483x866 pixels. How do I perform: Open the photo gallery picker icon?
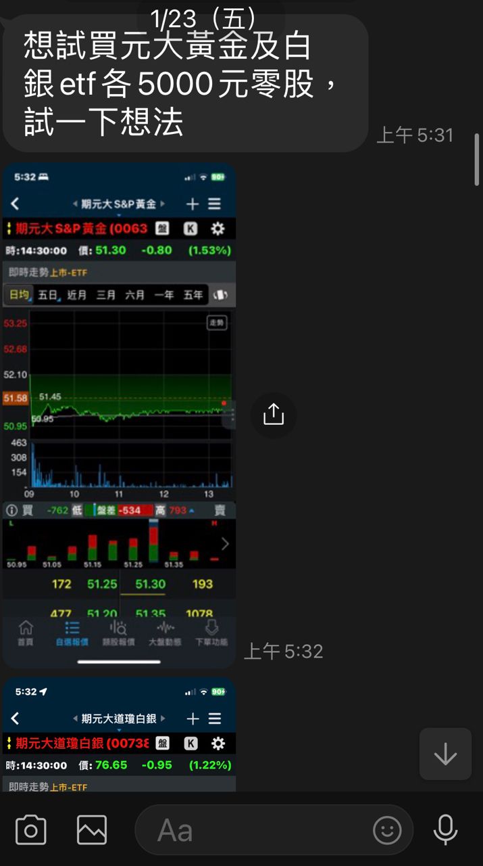(x=92, y=829)
